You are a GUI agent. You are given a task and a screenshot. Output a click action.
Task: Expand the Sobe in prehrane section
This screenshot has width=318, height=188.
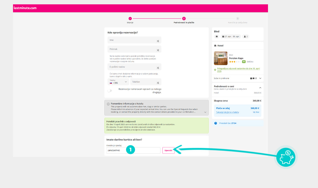pos(260,78)
